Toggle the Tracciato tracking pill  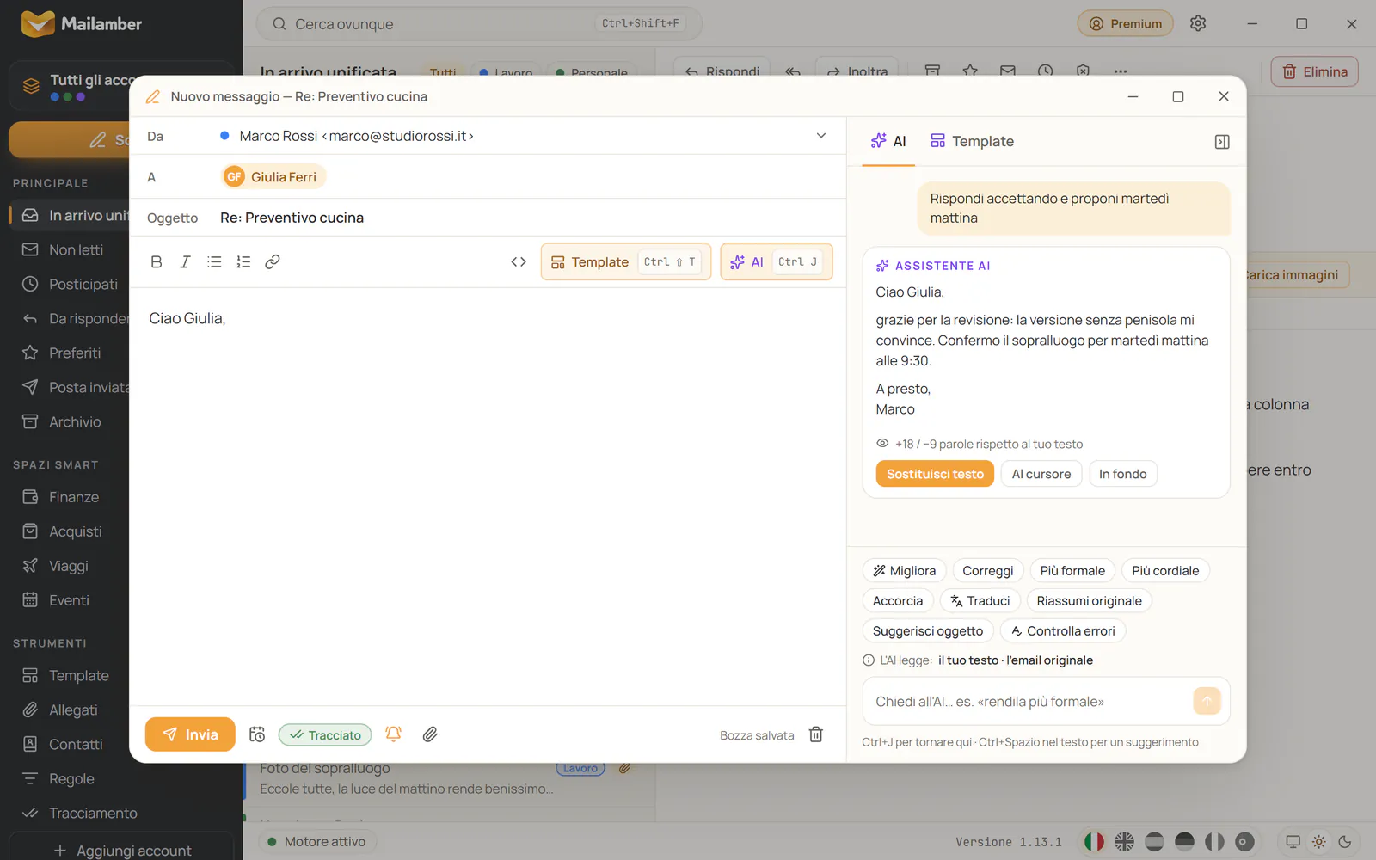325,734
